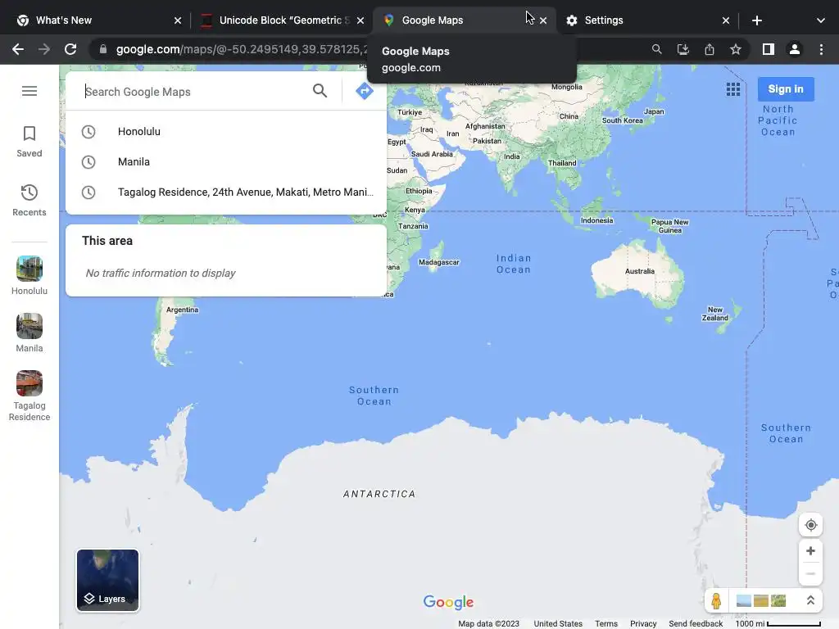Click the Madagascar map label
This screenshot has height=629, width=839.
coord(439,262)
